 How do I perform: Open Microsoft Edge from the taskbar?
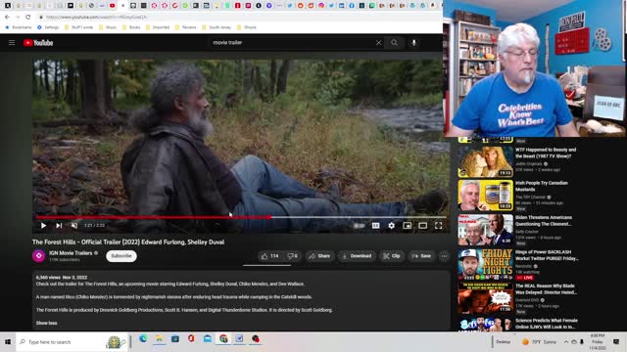pyautogui.click(x=143, y=339)
